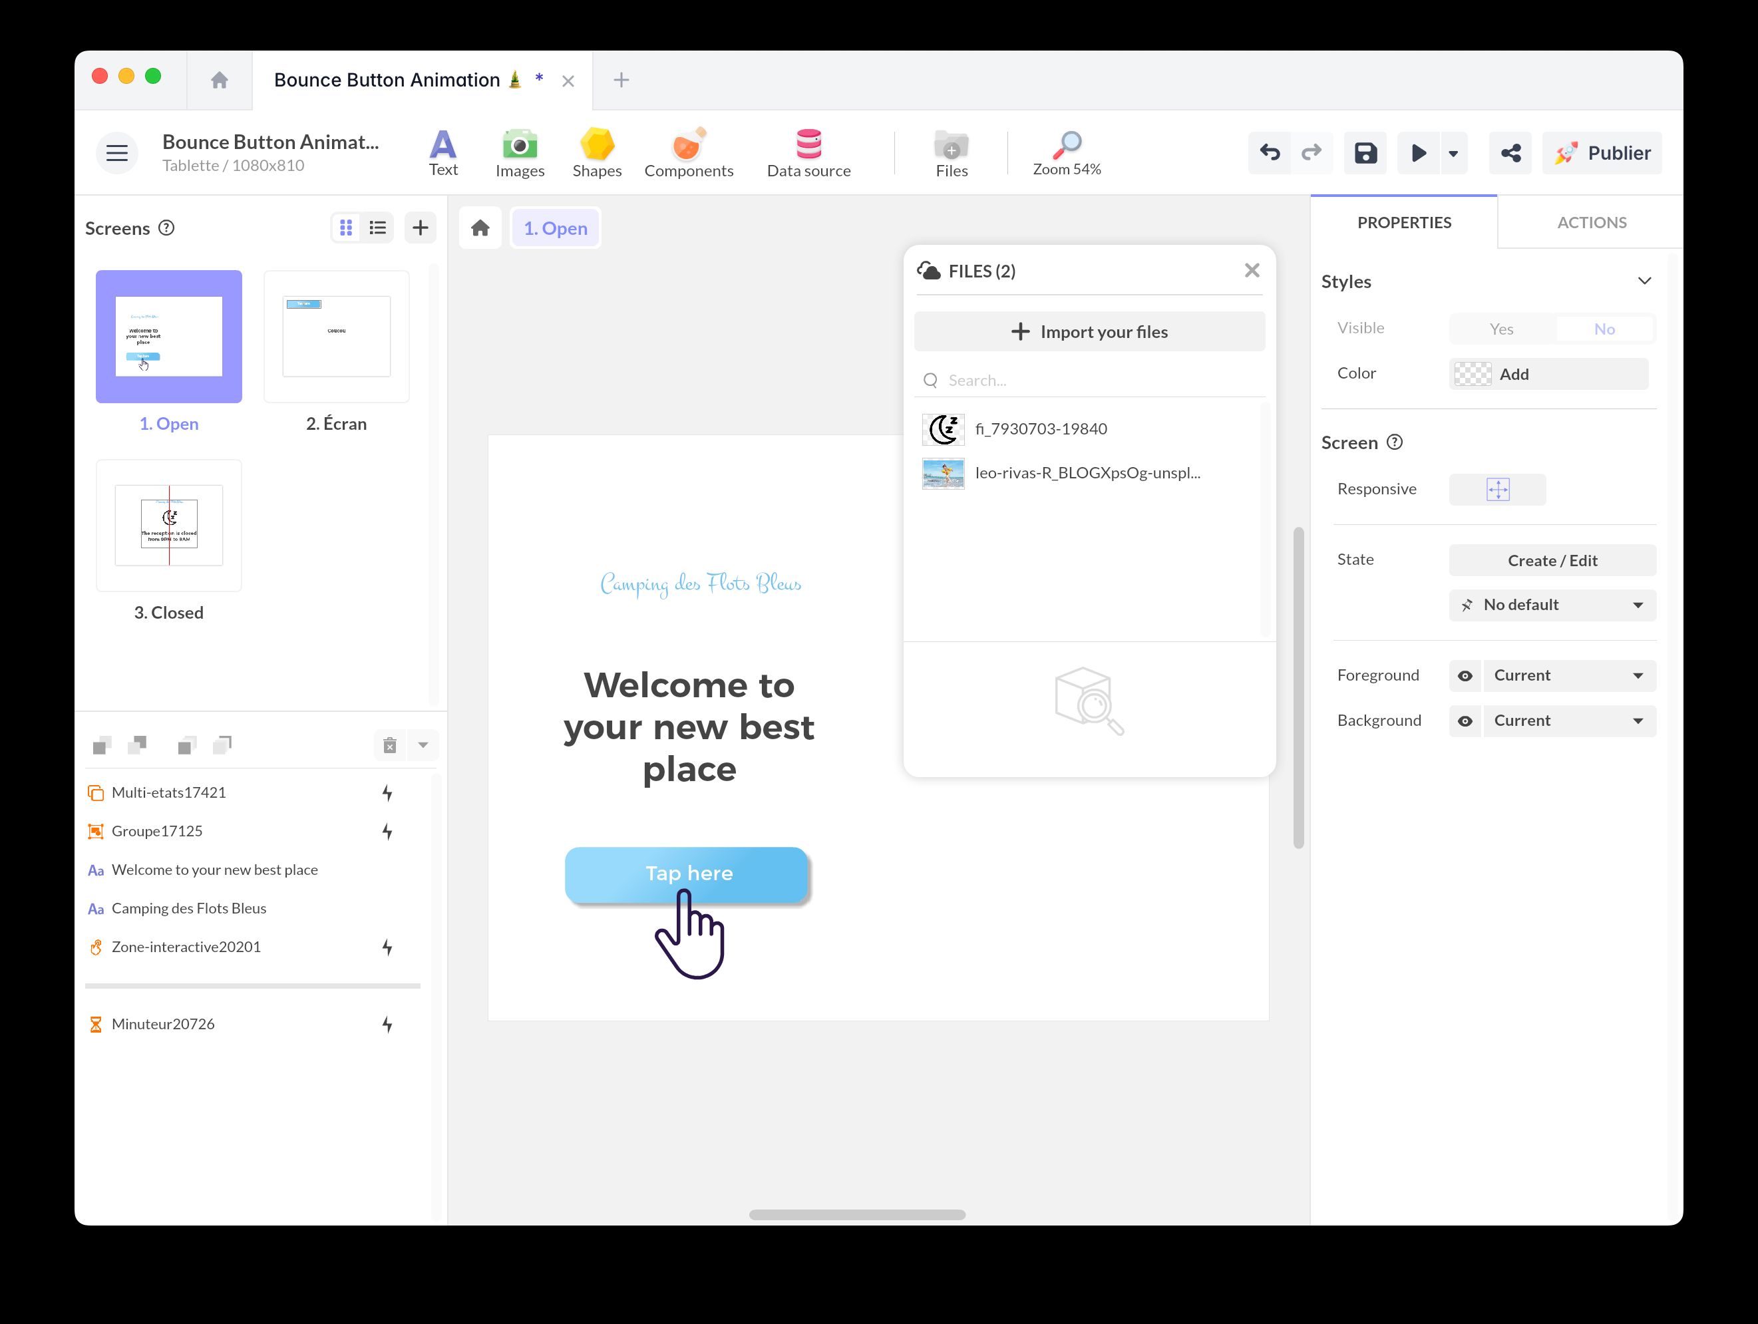This screenshot has height=1324, width=1758.
Task: Set Visible style to Yes
Action: pos(1500,328)
